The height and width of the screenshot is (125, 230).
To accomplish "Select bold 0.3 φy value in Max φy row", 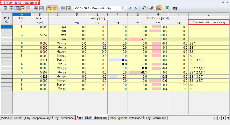I will pyautogui.click(x=158, y=77).
